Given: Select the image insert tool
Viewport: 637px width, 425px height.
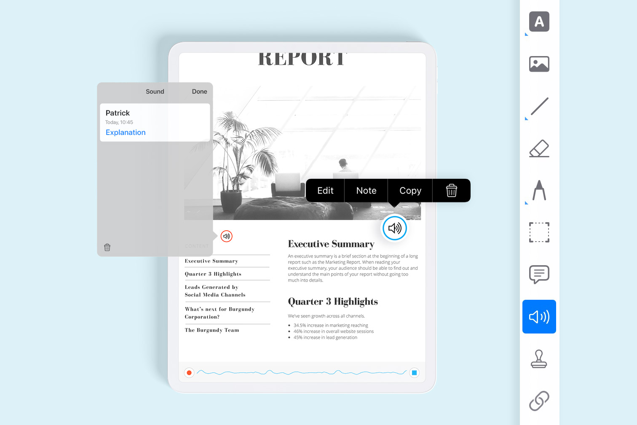Looking at the screenshot, I should tap(539, 64).
